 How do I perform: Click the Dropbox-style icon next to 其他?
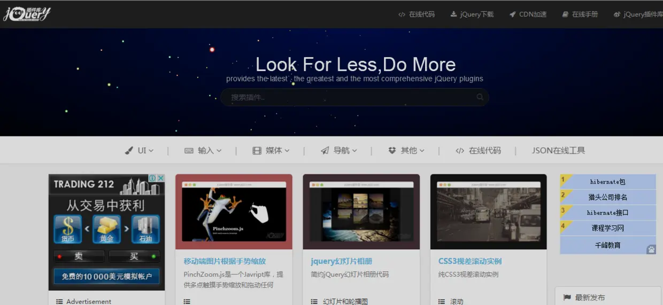point(392,150)
